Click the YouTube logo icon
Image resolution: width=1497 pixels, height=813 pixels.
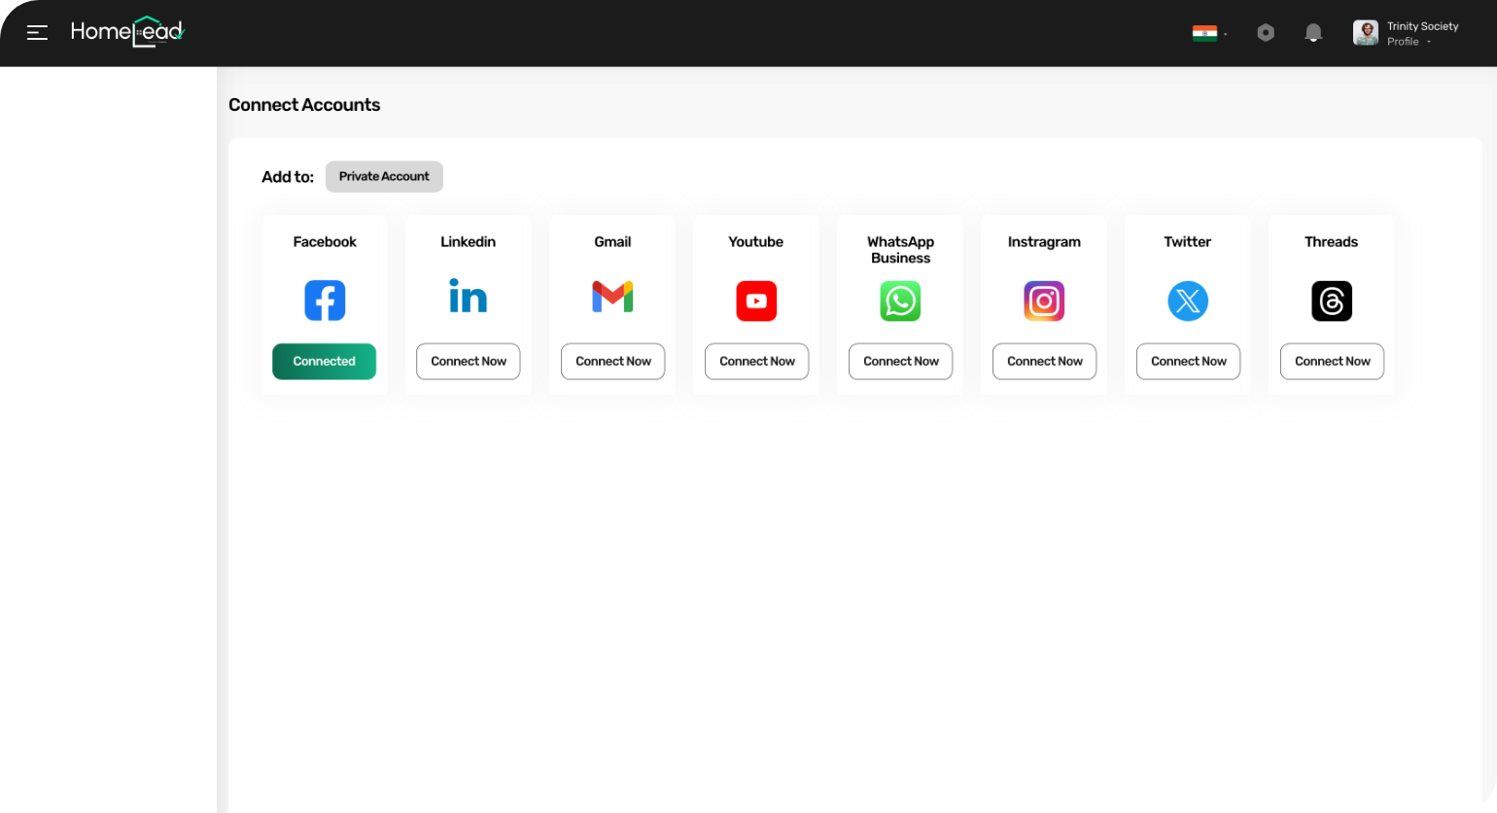(x=756, y=300)
